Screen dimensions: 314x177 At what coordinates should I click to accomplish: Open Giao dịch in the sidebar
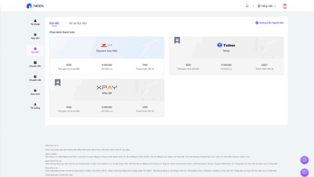tap(35, 92)
